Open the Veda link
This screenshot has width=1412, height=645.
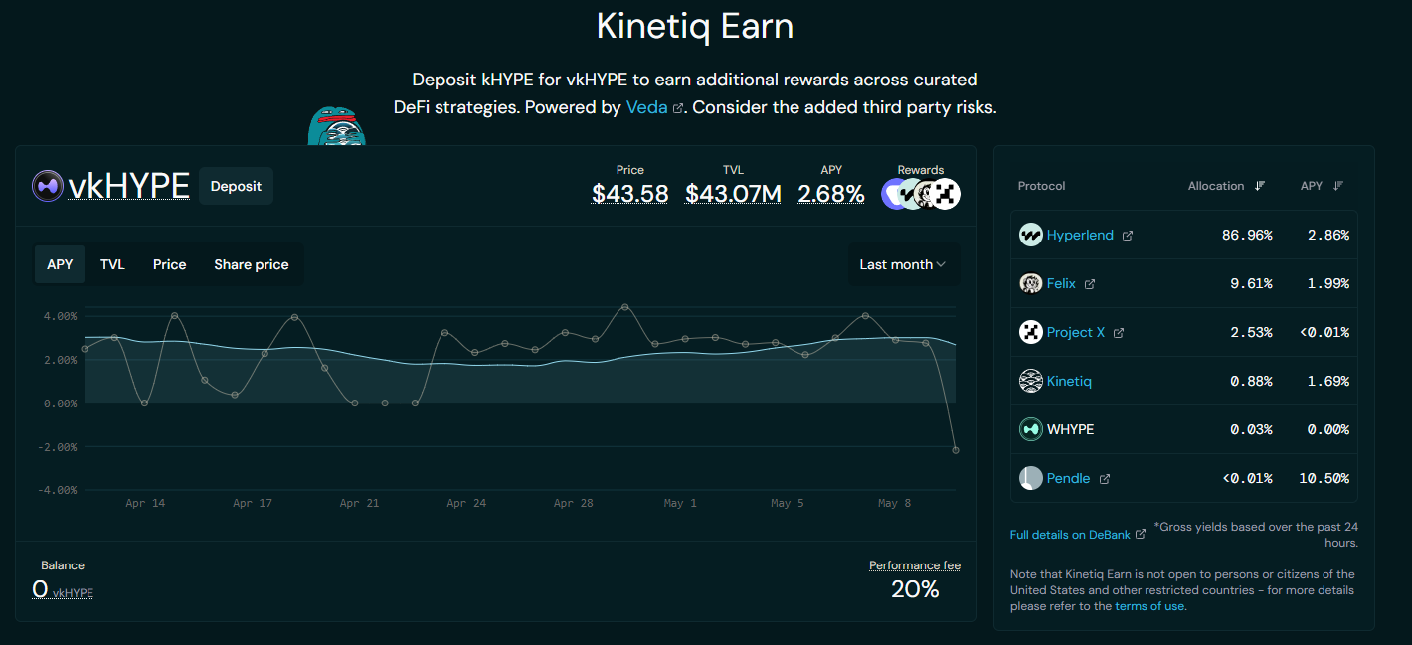click(646, 107)
